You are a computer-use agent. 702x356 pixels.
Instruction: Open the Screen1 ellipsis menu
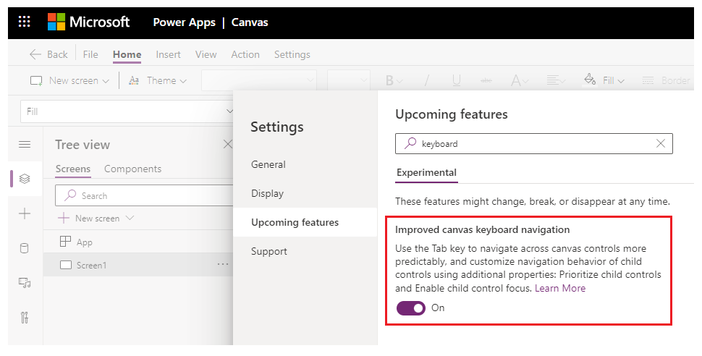(x=222, y=264)
